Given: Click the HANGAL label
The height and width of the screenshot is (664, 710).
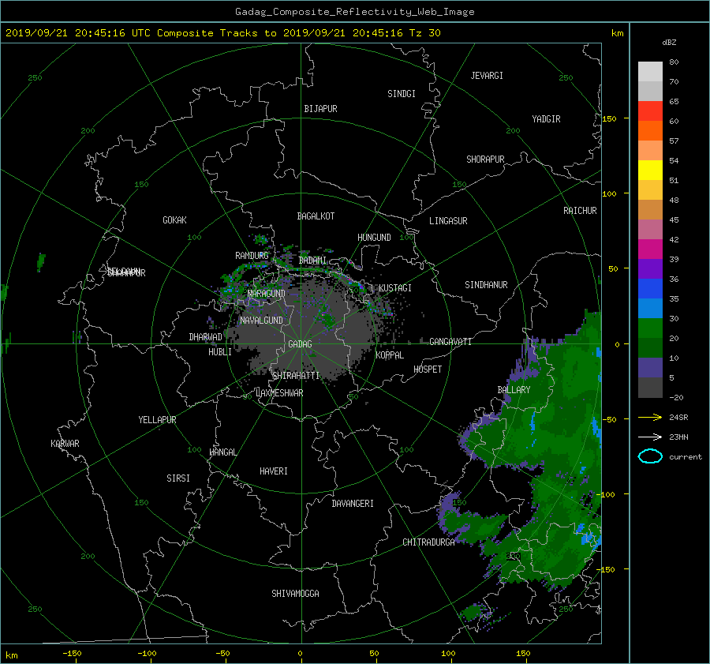Looking at the screenshot, I should tap(223, 452).
